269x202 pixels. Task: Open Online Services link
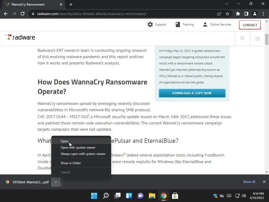(x=217, y=24)
